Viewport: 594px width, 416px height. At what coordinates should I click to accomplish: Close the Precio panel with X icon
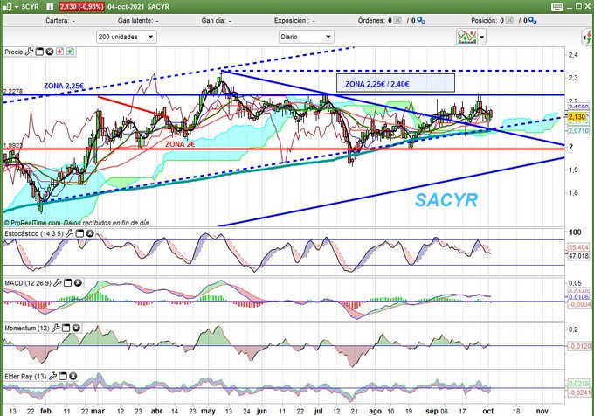pos(49,52)
